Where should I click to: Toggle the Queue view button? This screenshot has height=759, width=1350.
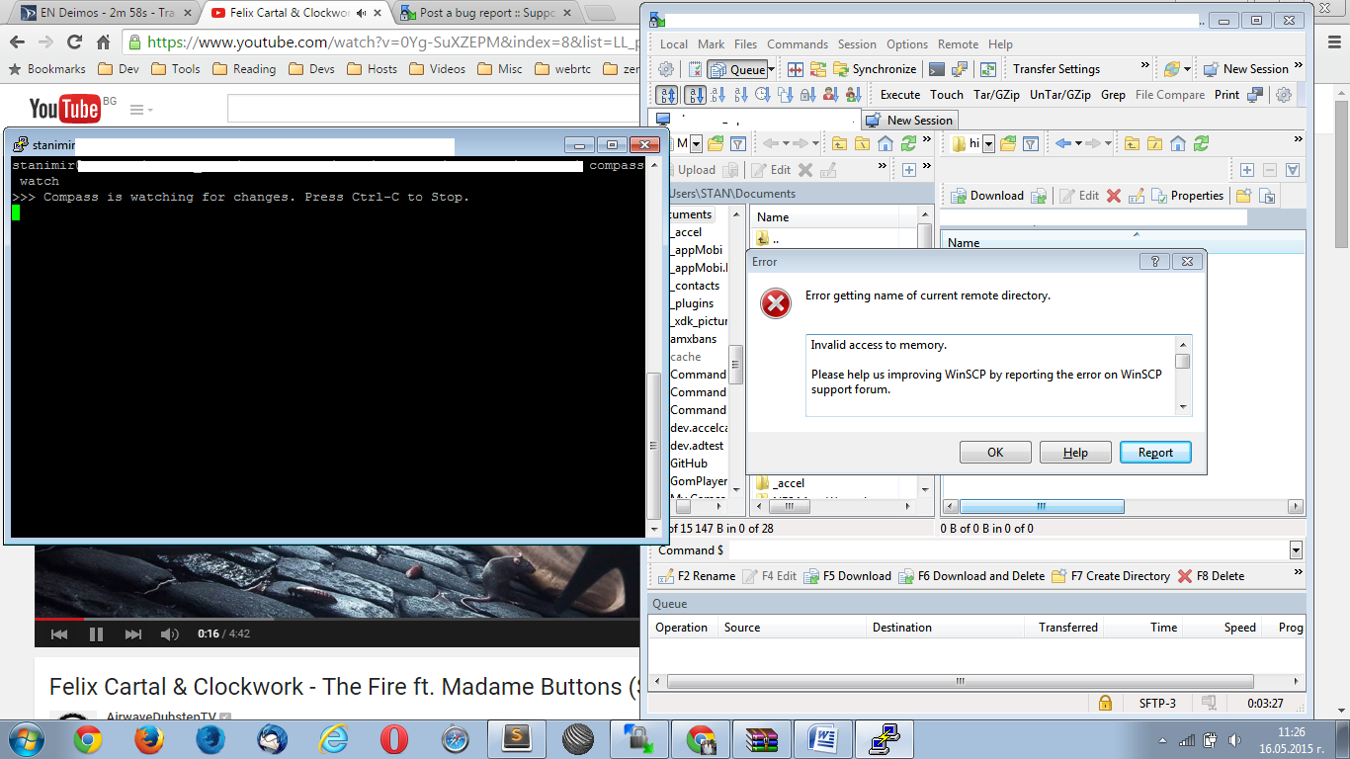pyautogui.click(x=738, y=68)
